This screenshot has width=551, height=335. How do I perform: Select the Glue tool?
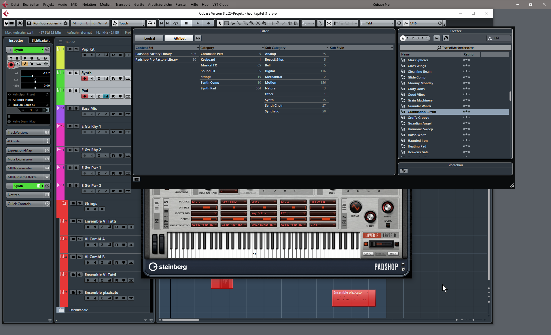click(239, 23)
